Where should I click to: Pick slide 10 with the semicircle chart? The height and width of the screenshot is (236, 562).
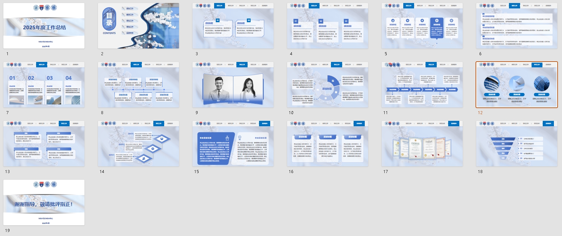(x=328, y=85)
